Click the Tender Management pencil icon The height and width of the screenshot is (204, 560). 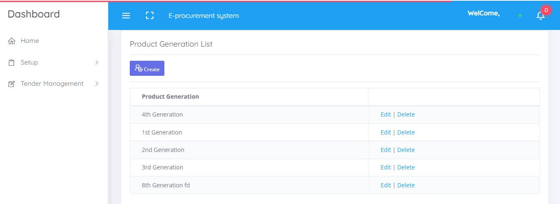tap(12, 84)
